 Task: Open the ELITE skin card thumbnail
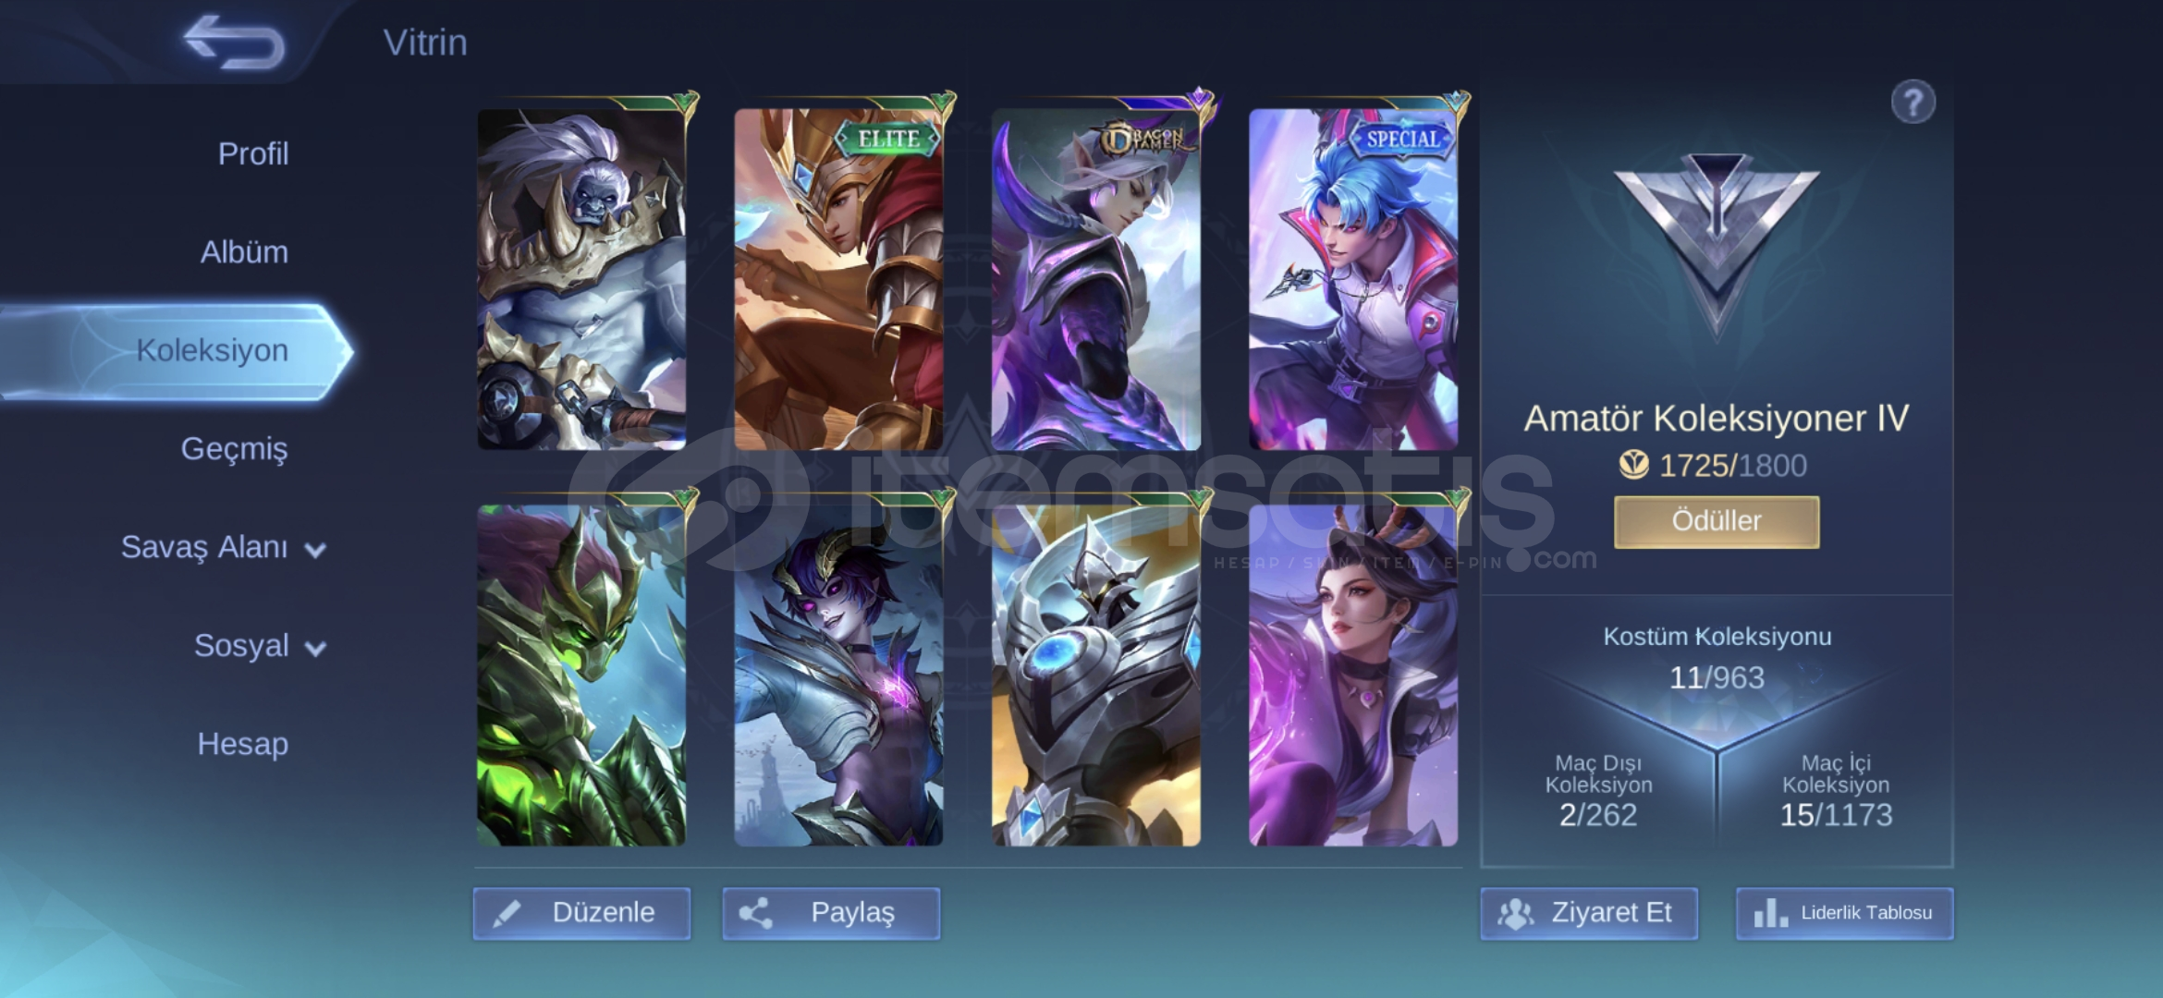click(x=838, y=279)
